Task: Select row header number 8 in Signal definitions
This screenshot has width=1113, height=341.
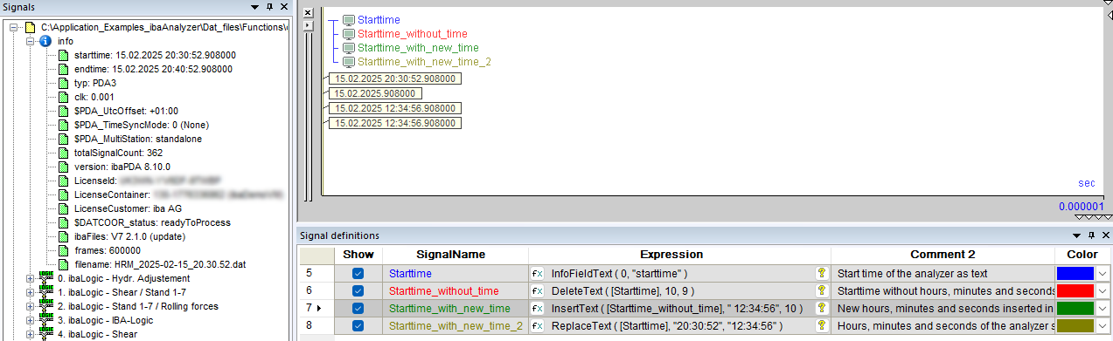Action: point(317,325)
